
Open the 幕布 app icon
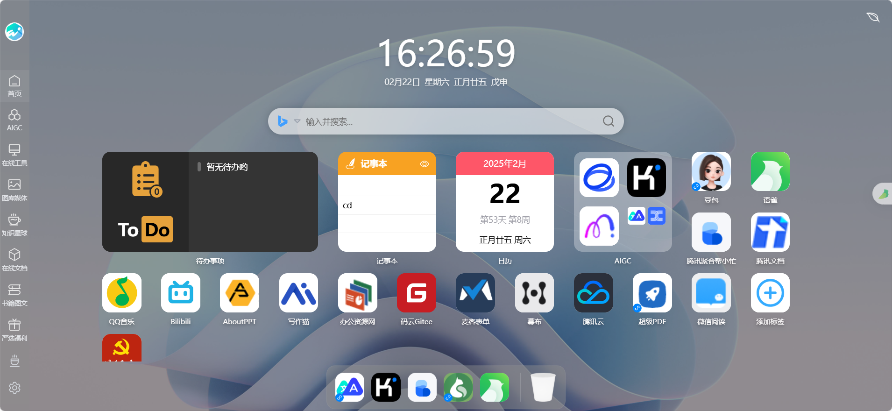[x=534, y=293]
